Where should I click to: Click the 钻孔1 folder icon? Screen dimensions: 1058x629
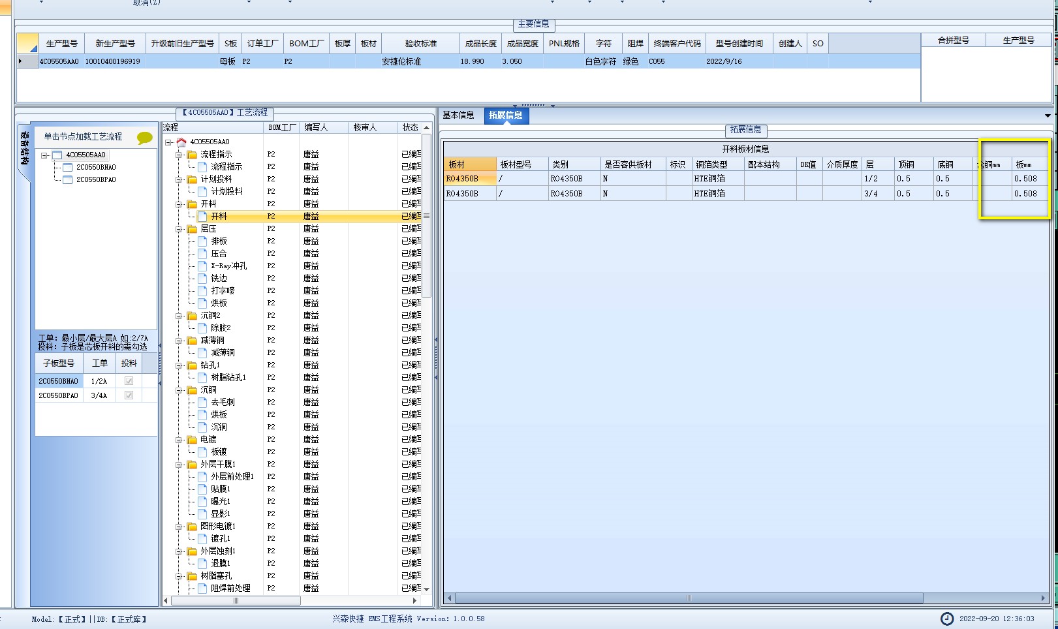pos(192,365)
